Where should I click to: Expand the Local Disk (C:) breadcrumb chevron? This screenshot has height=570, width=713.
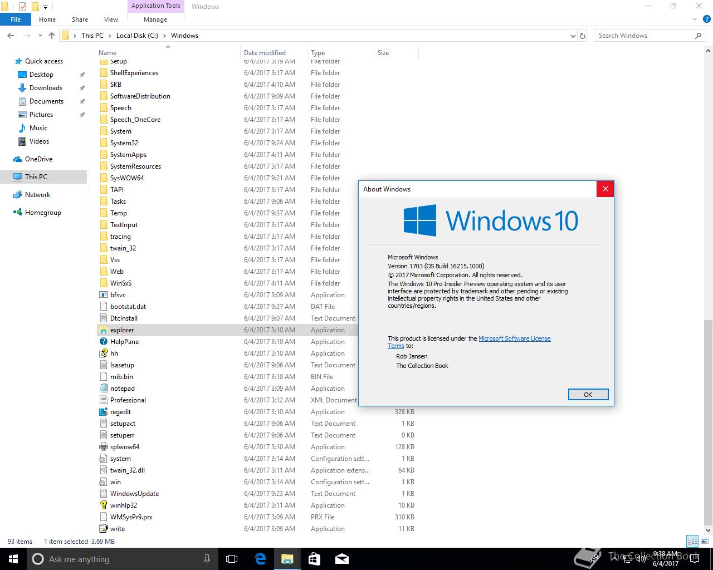[x=164, y=36]
